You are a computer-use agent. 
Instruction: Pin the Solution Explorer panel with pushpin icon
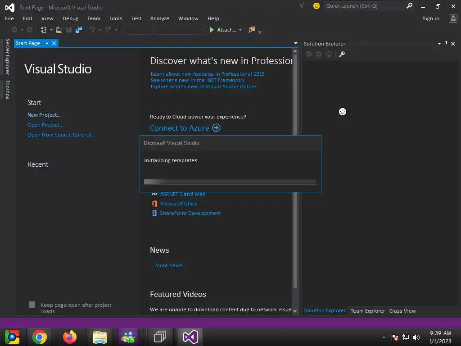tap(446, 44)
